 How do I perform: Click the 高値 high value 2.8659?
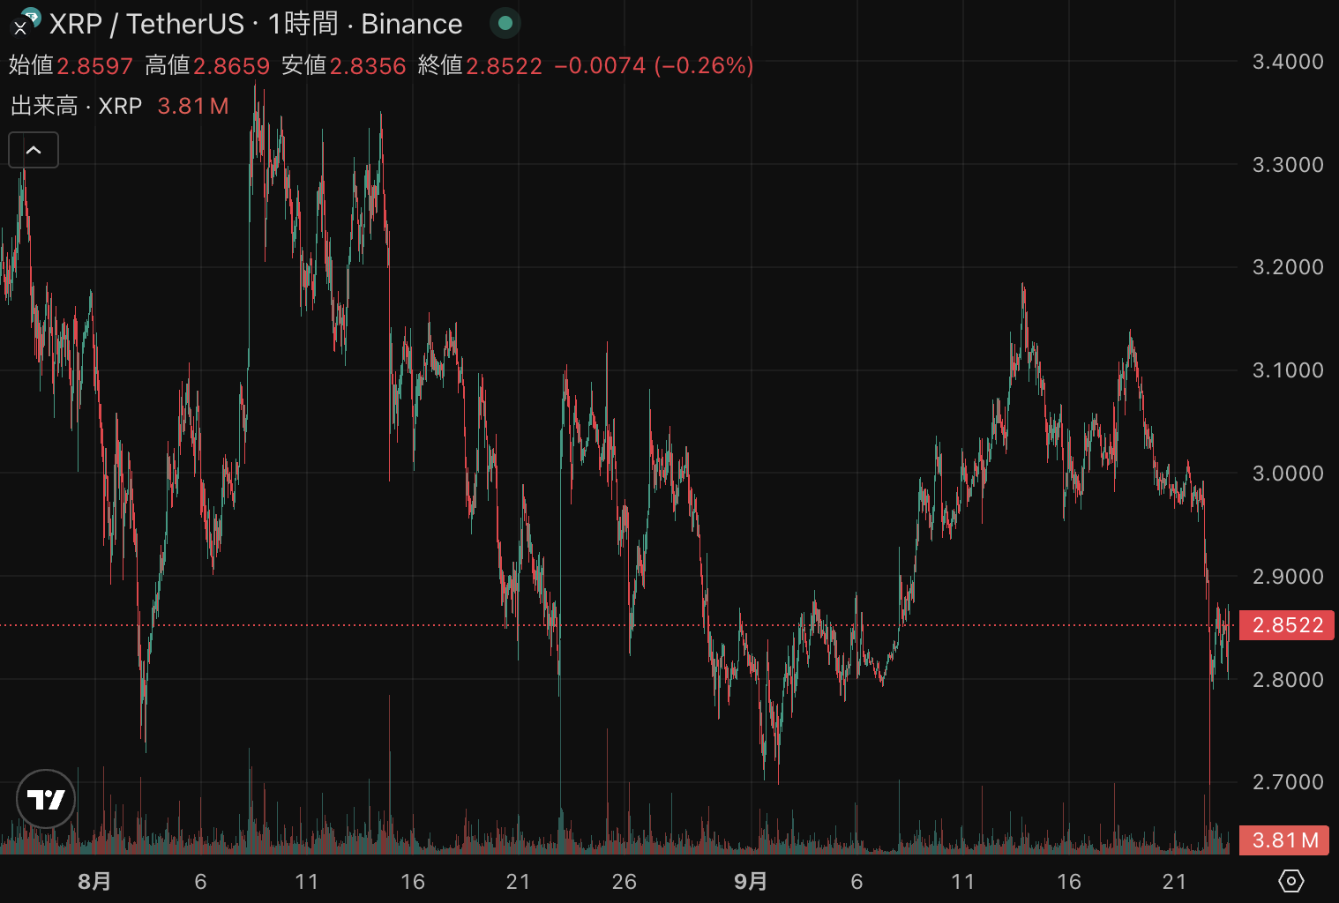pyautogui.click(x=231, y=66)
